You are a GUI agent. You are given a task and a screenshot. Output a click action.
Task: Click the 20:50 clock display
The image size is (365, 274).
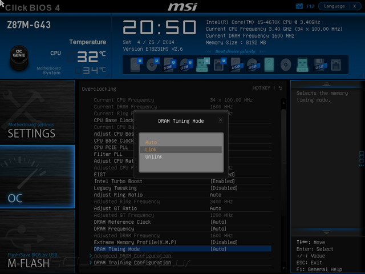point(160,27)
